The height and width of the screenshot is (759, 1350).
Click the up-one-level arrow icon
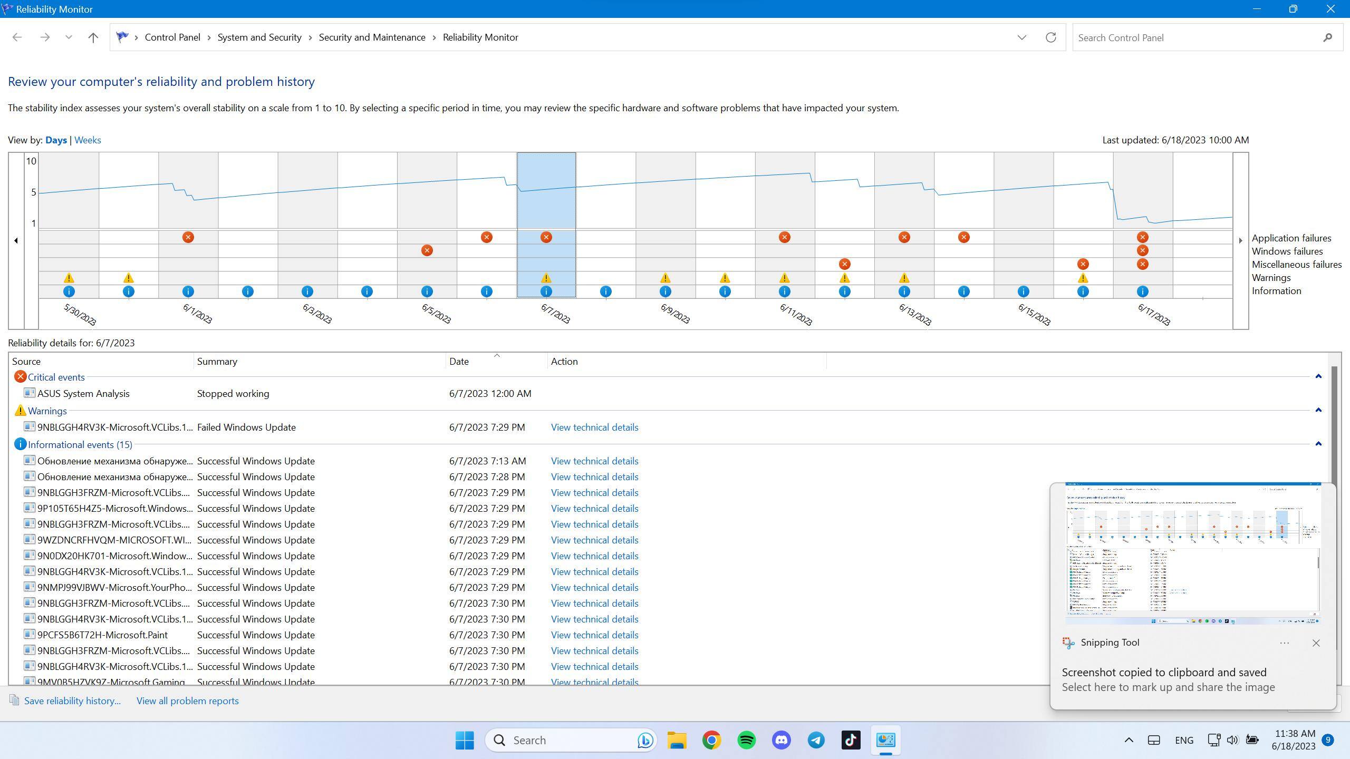(93, 37)
